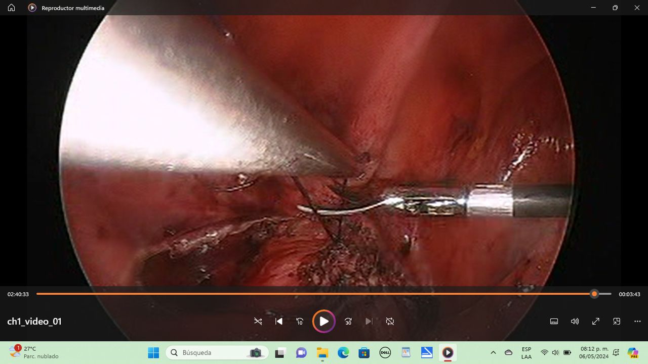Show hidden system tray icons
The width and height of the screenshot is (648, 364).
pos(493,352)
